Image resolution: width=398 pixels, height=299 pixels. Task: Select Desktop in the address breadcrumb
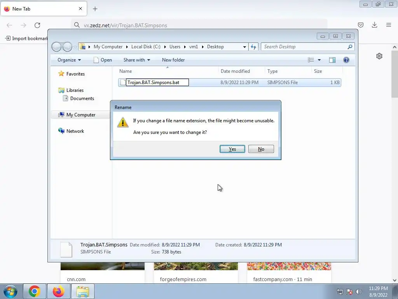(x=215, y=47)
